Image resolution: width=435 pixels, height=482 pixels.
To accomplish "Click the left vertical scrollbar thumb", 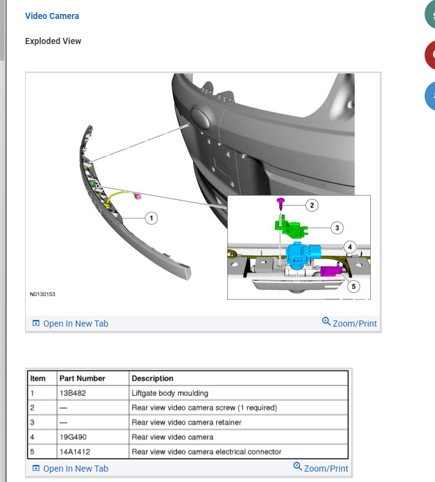I will (x=2, y=30).
